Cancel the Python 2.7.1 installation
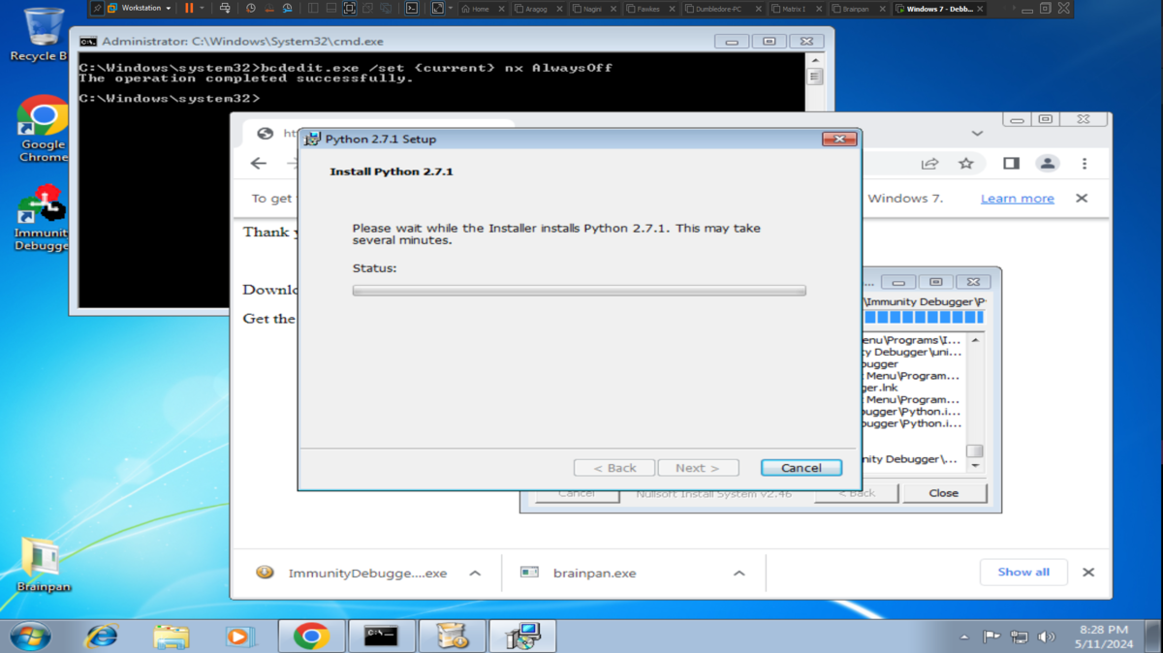 click(802, 468)
